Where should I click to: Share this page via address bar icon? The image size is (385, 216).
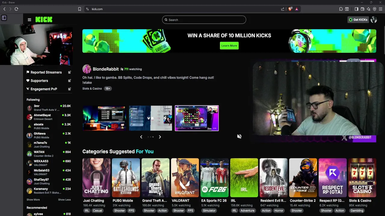point(283,9)
